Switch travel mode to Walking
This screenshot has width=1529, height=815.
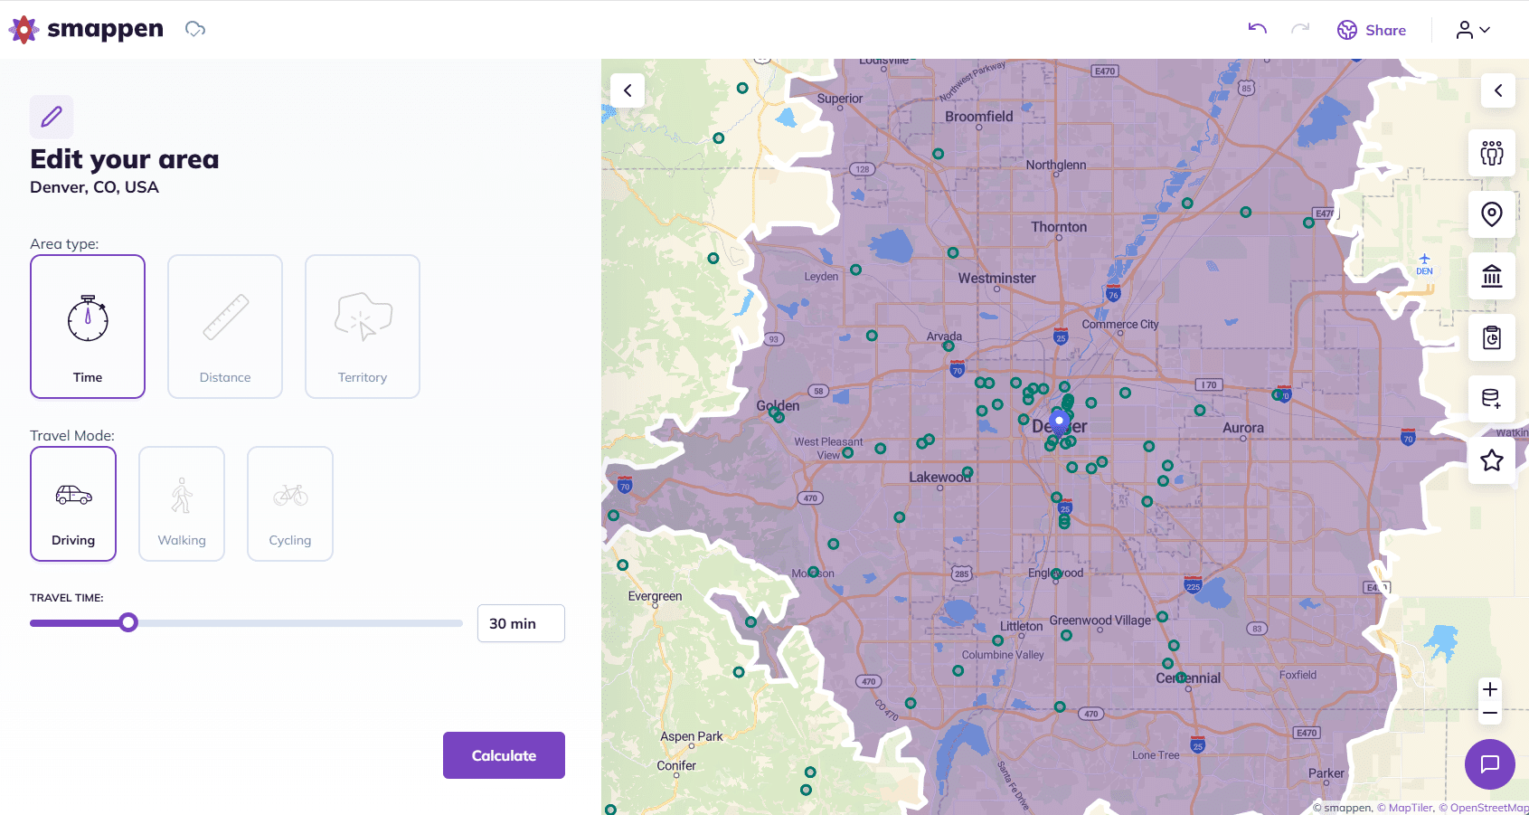pos(181,504)
